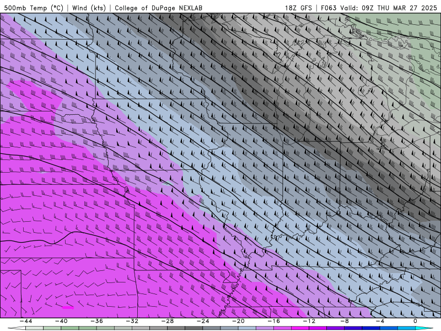Click the cyan arrow swatch ending the colorbar

tap(424, 328)
